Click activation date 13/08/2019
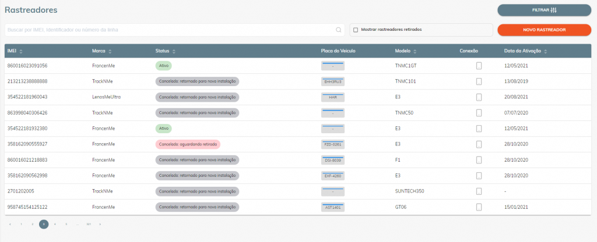The image size is (597, 242). tap(516, 81)
